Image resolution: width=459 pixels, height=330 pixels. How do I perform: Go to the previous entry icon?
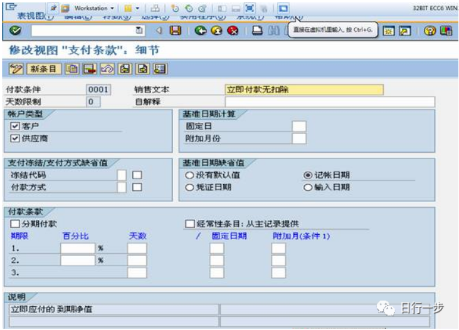click(x=125, y=69)
